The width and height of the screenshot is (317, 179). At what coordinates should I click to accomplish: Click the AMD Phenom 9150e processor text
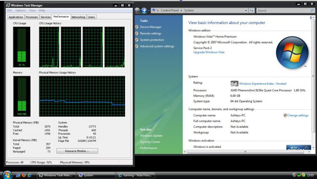coord(268,90)
